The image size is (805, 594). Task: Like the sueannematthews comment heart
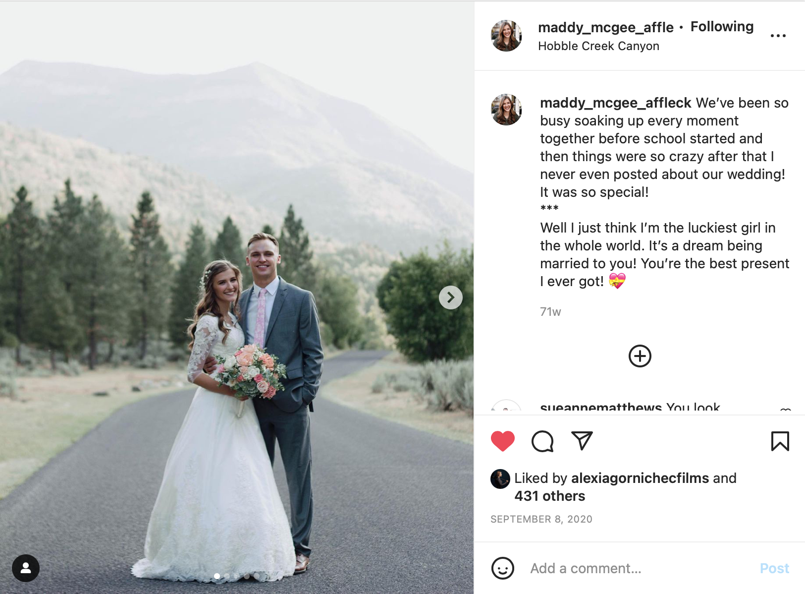coord(785,410)
